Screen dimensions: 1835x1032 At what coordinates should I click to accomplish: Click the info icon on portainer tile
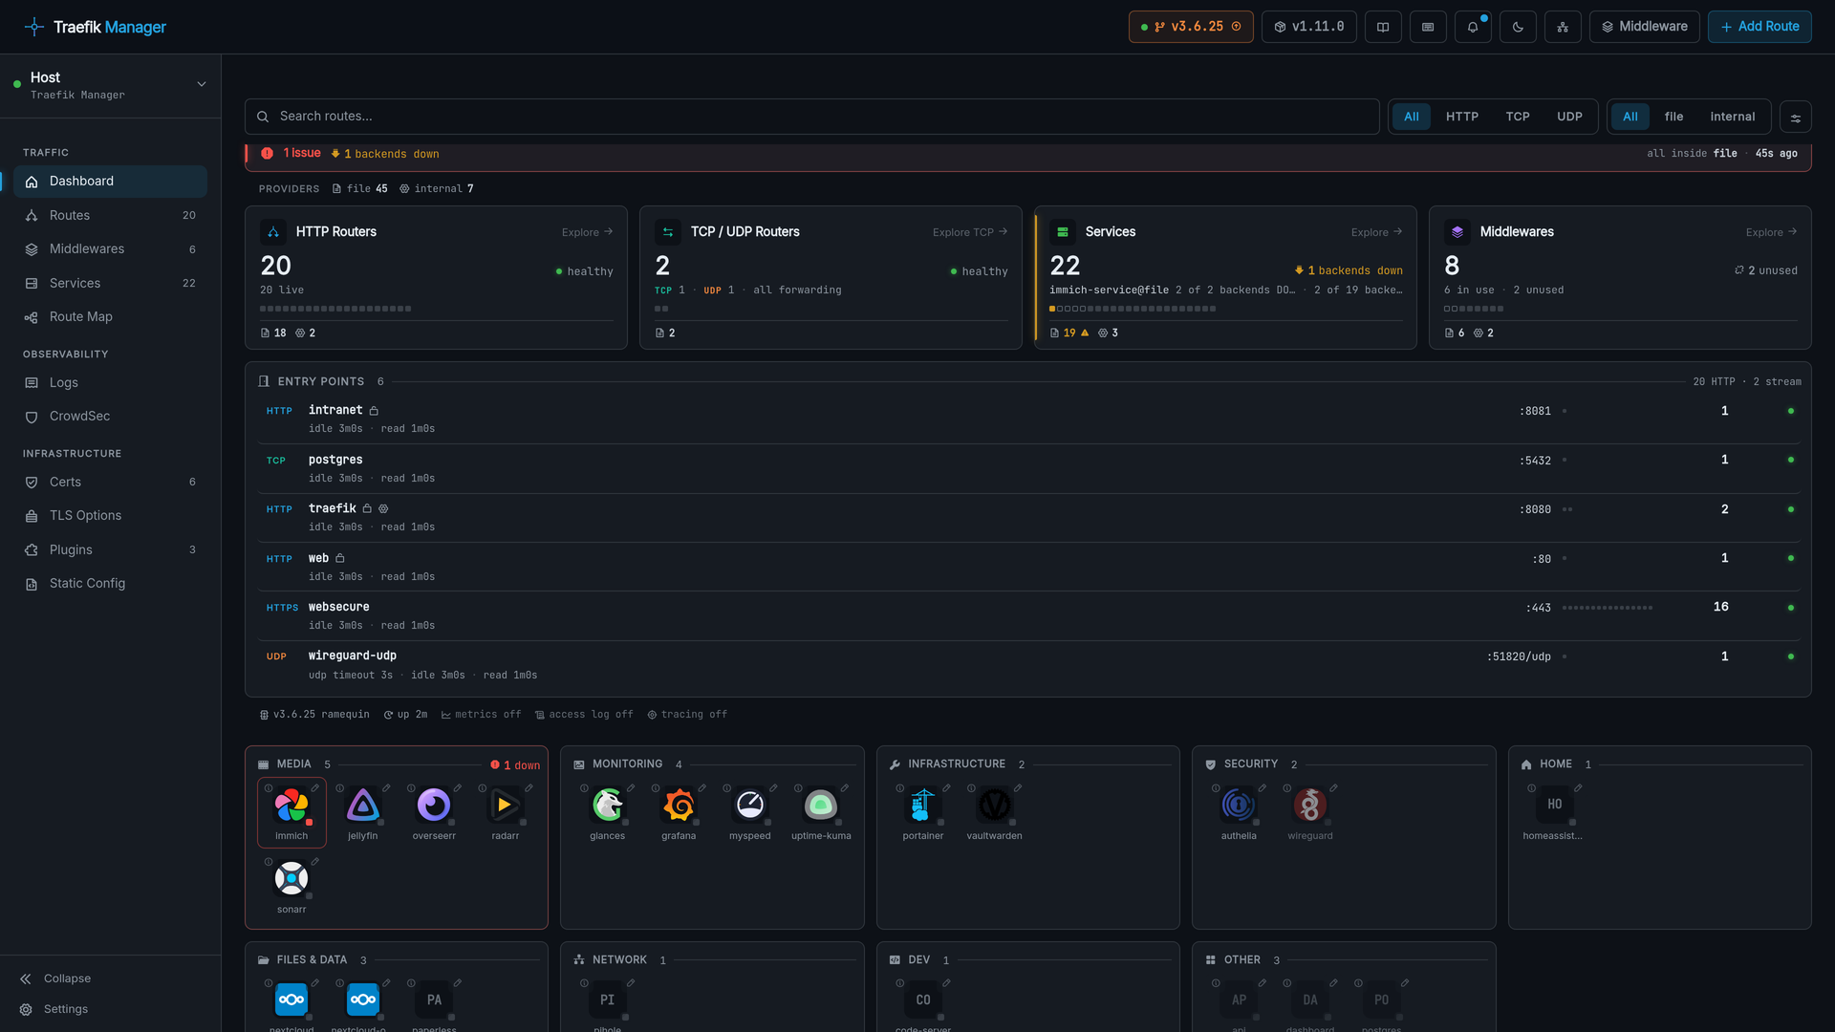point(899,788)
